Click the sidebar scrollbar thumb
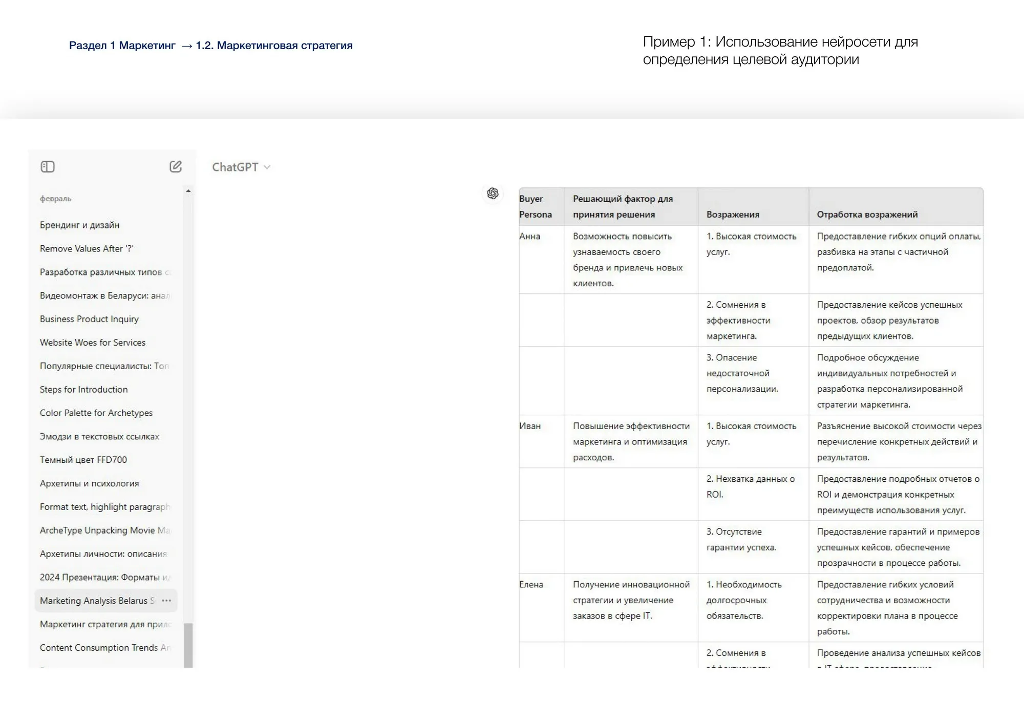1024x724 pixels. pos(188,645)
